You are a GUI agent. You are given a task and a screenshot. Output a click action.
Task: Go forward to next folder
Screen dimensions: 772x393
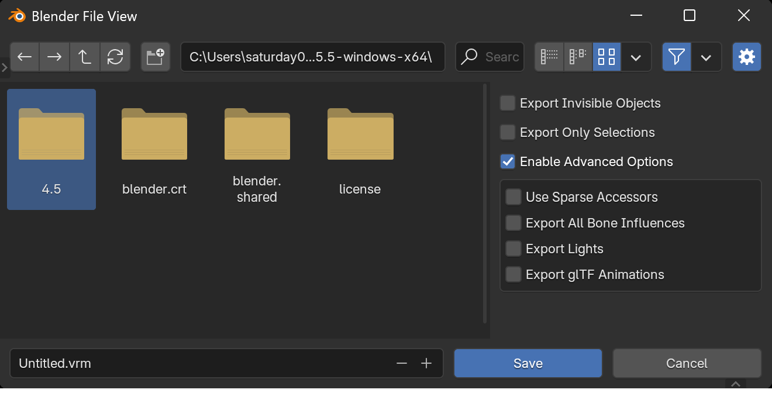tap(55, 57)
